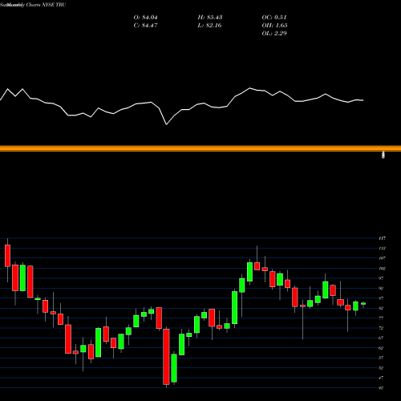Image resolution: width=401 pixels, height=401 pixels.
Task: Click the 67 price axis label
Action: 381,338
